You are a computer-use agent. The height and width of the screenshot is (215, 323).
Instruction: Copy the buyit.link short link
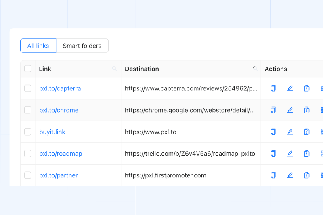[x=273, y=132]
